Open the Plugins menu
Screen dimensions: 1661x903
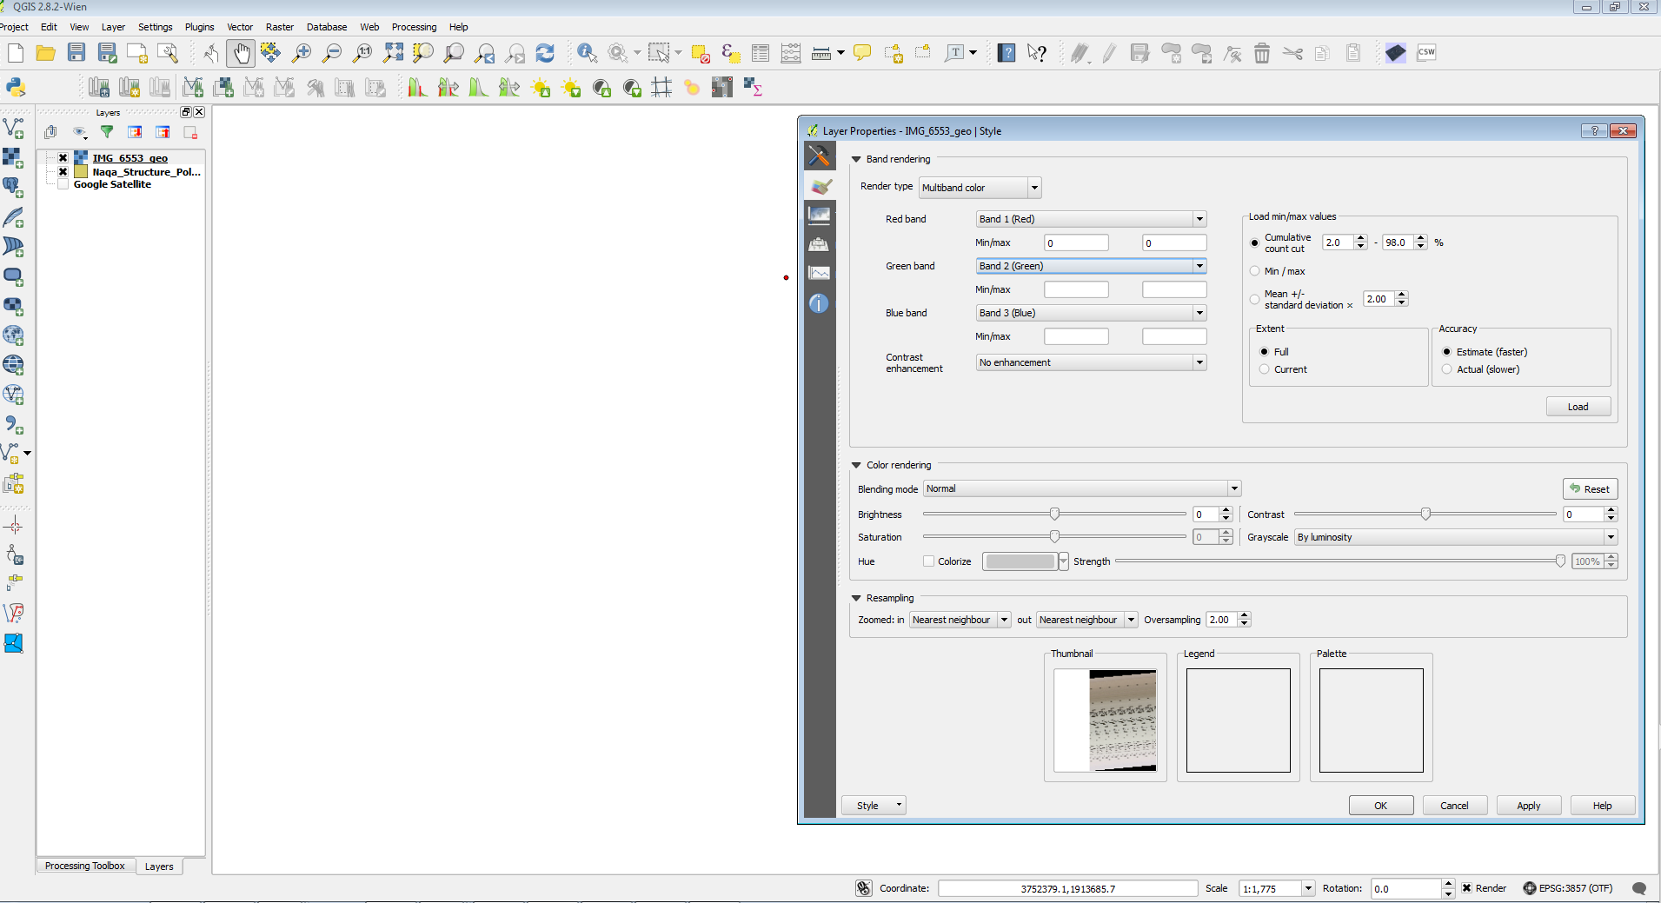tap(199, 27)
